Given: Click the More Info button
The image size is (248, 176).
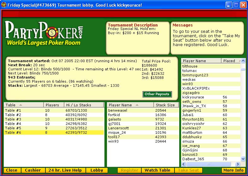Looking at the screenshot, I should (x=233, y=170).
